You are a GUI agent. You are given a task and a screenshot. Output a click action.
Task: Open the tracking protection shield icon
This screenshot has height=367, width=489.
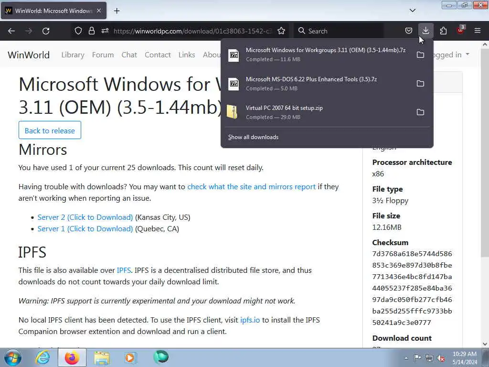point(78,31)
